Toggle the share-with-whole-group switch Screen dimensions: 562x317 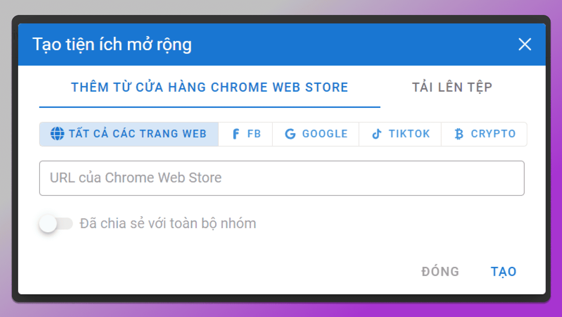56,223
